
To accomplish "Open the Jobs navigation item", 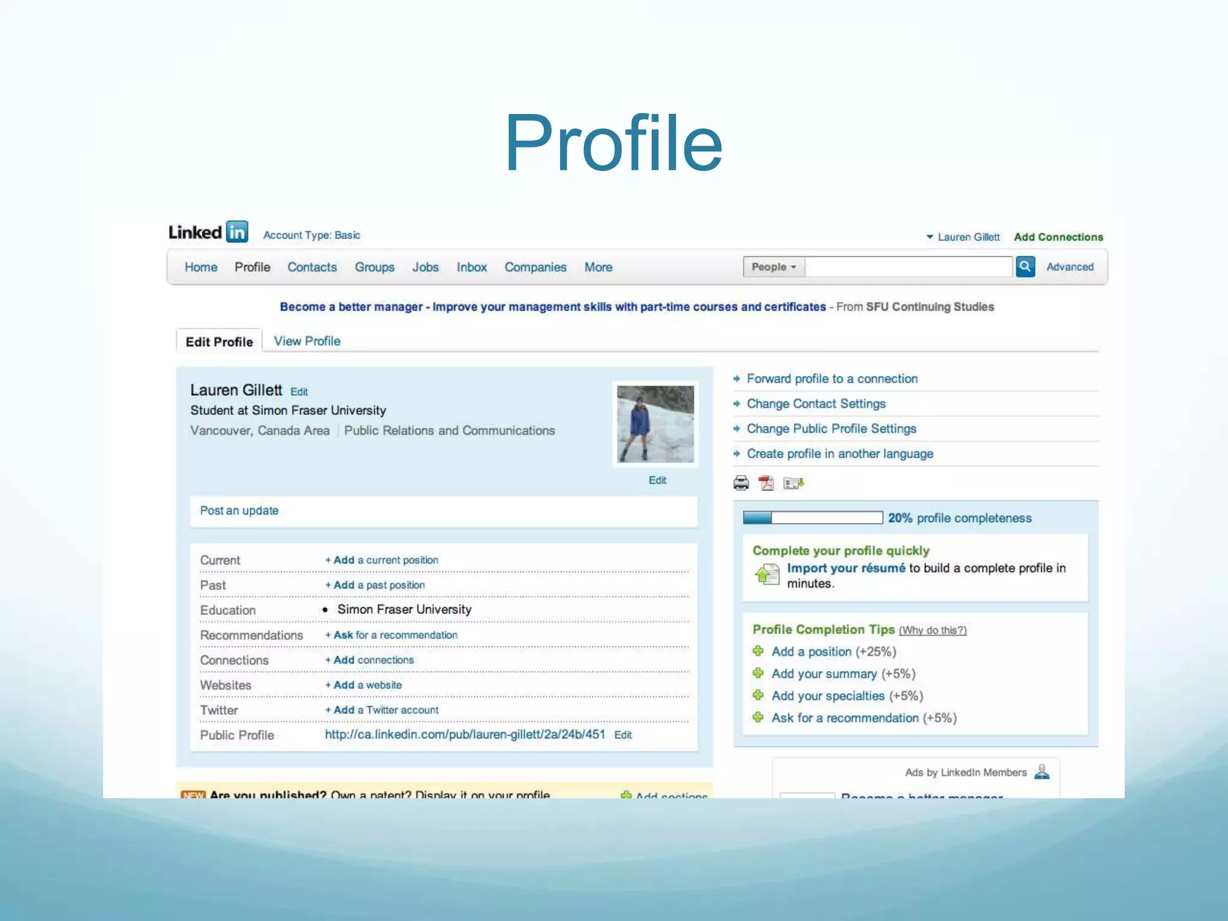I will 425,267.
